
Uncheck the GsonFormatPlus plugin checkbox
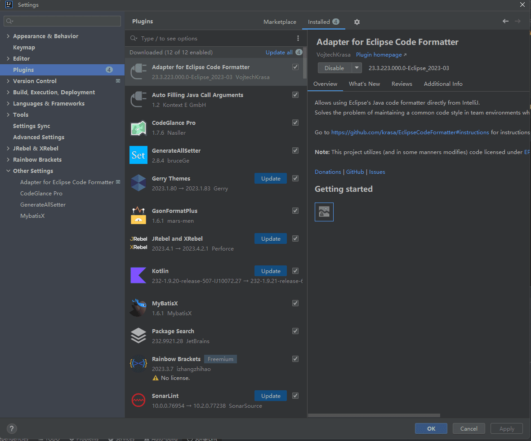pos(295,211)
